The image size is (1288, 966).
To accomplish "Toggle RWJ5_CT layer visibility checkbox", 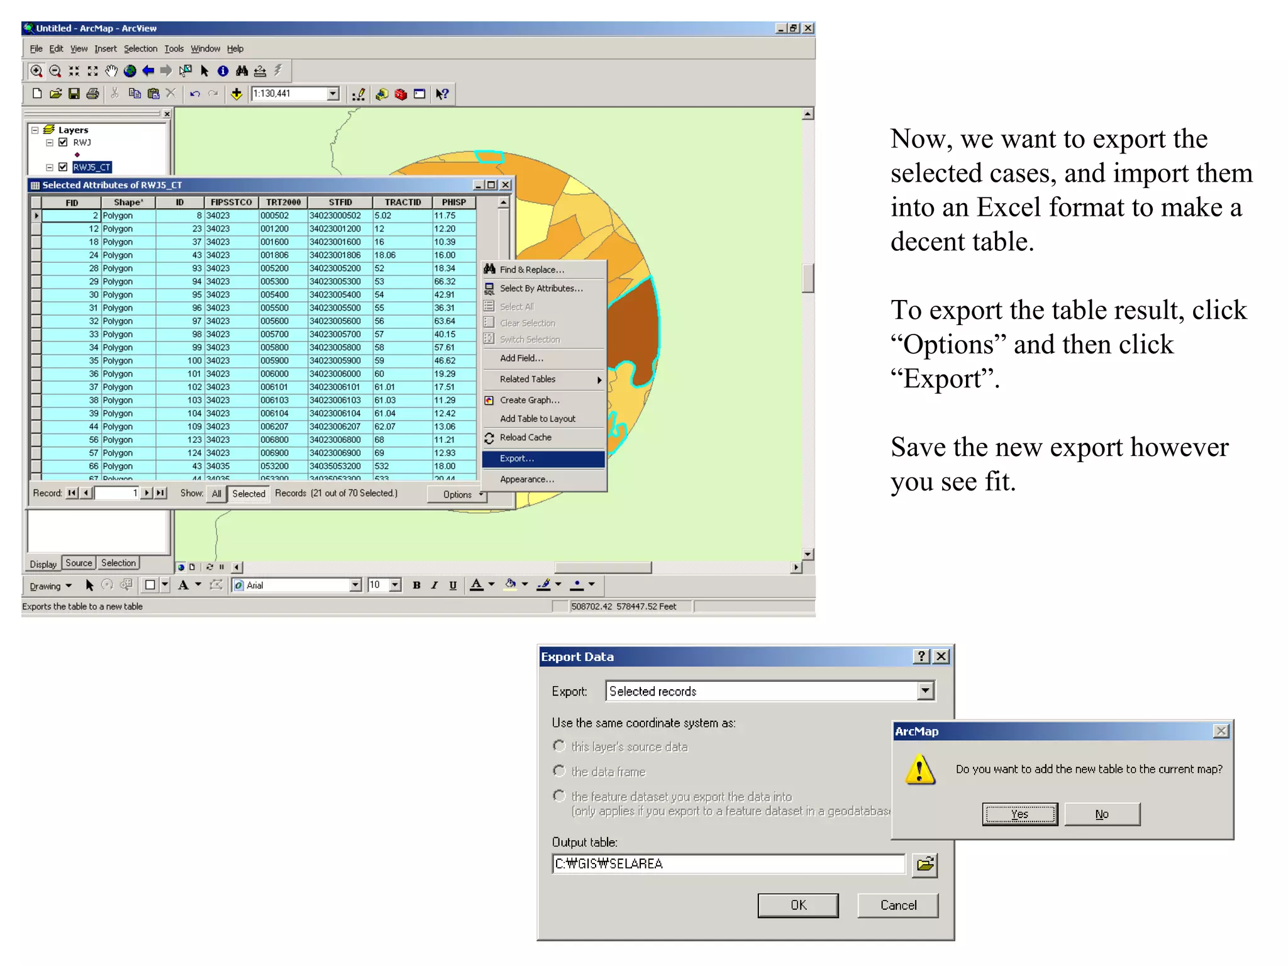I will click(x=63, y=167).
